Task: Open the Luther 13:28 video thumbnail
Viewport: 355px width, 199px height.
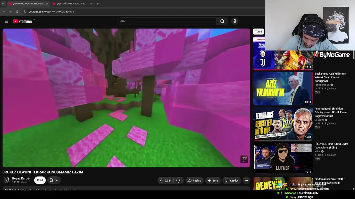Action: [283, 159]
